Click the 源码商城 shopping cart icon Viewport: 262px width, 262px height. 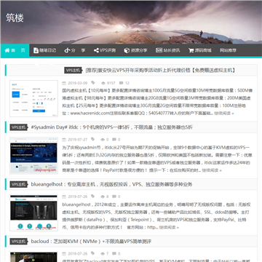[191, 50]
